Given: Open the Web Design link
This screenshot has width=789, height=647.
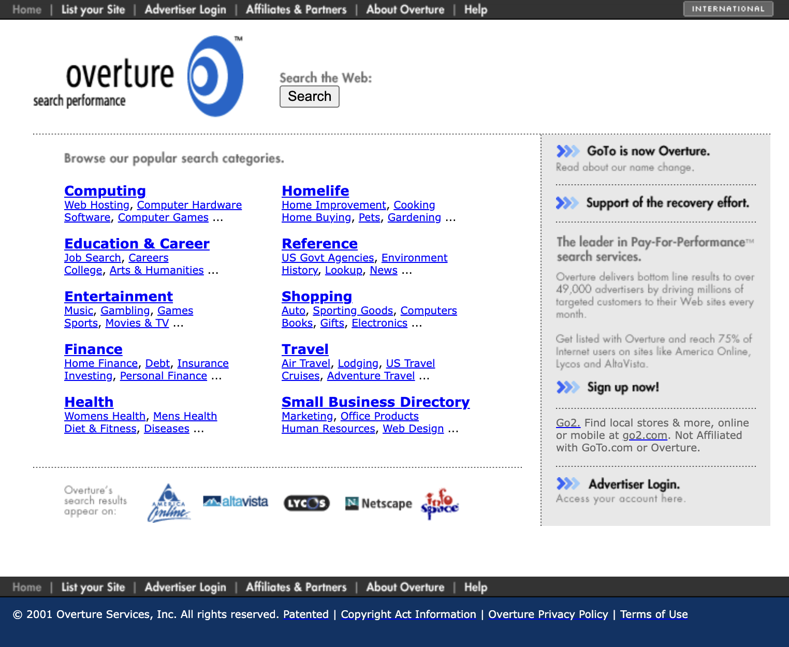Looking at the screenshot, I should 413,429.
